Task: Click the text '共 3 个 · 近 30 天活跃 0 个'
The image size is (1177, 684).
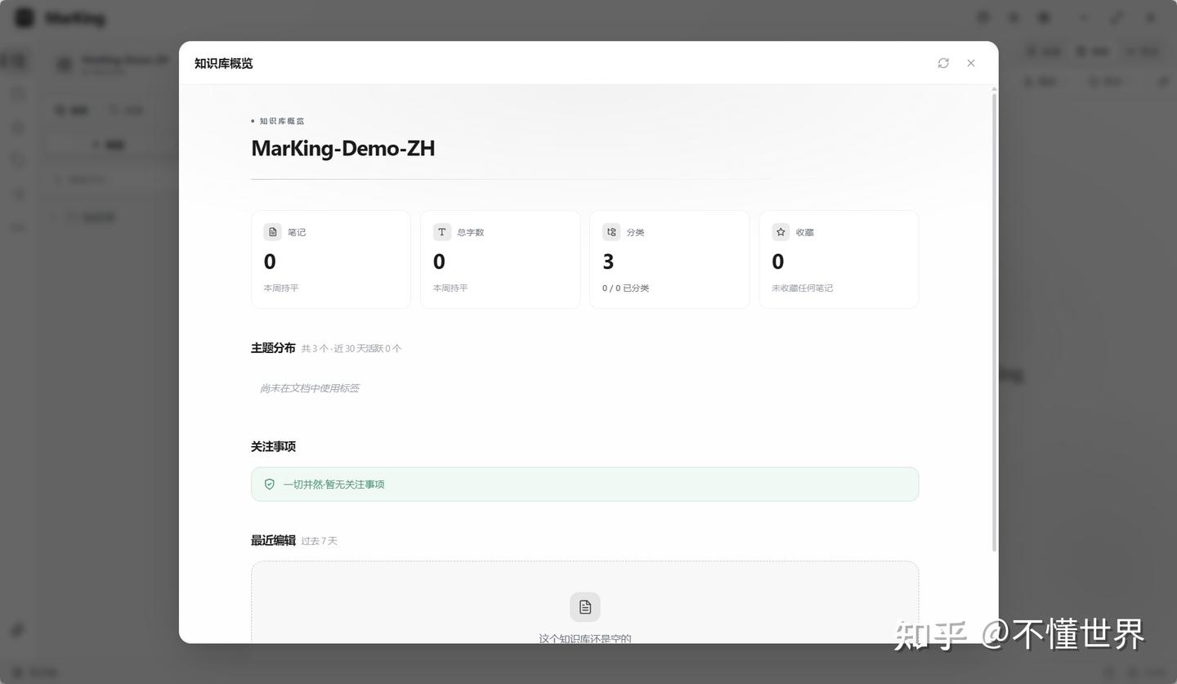Action: click(351, 348)
